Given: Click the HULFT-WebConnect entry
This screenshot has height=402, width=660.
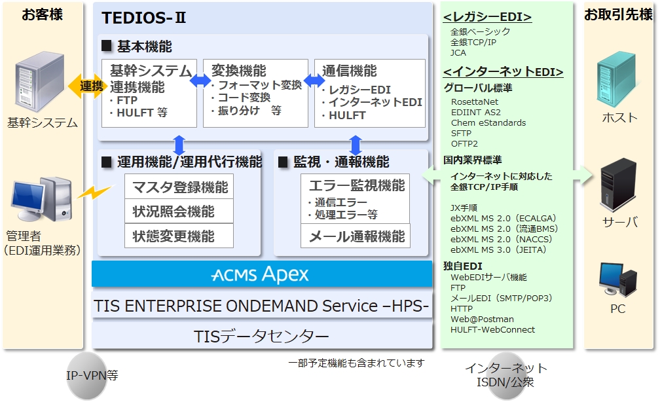Looking at the screenshot, I should [x=492, y=329].
